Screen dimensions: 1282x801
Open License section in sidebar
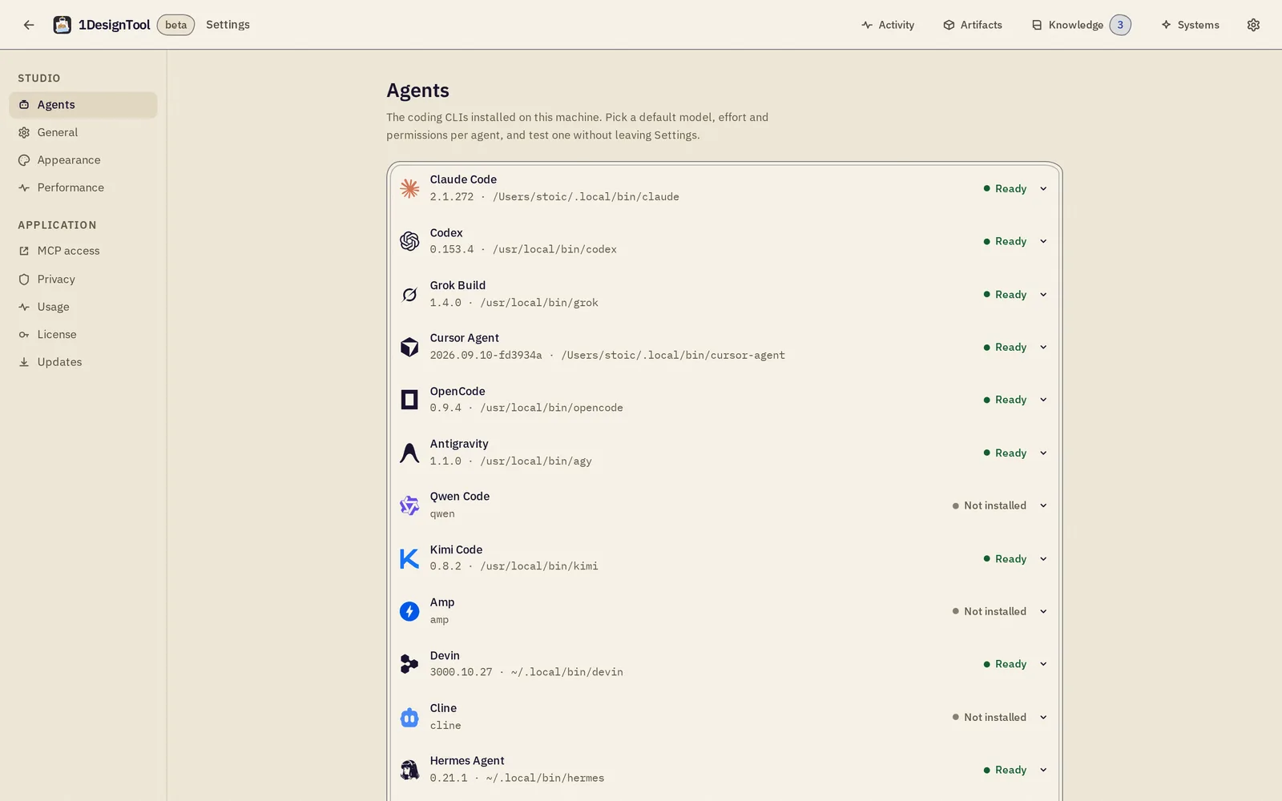pos(83,335)
